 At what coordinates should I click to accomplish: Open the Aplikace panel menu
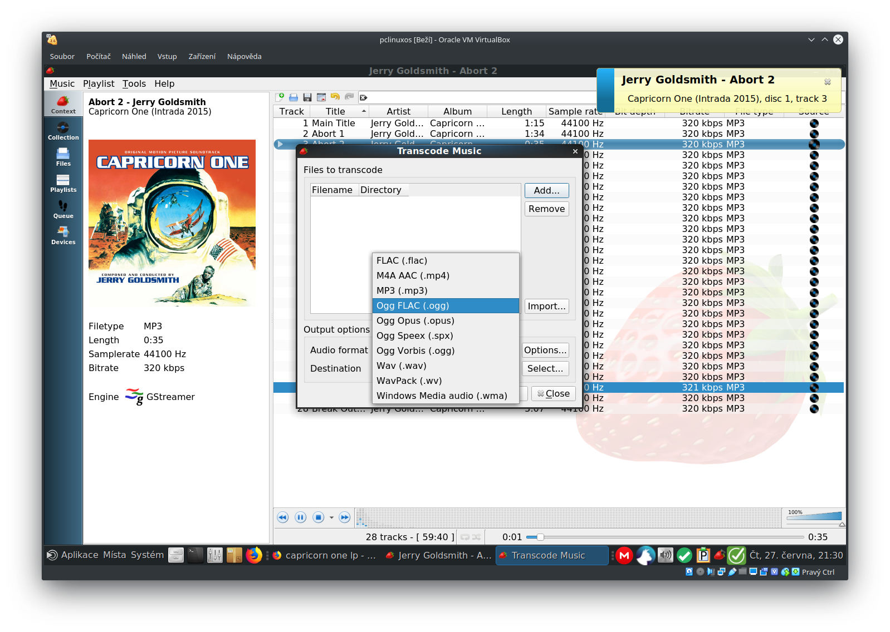(73, 555)
